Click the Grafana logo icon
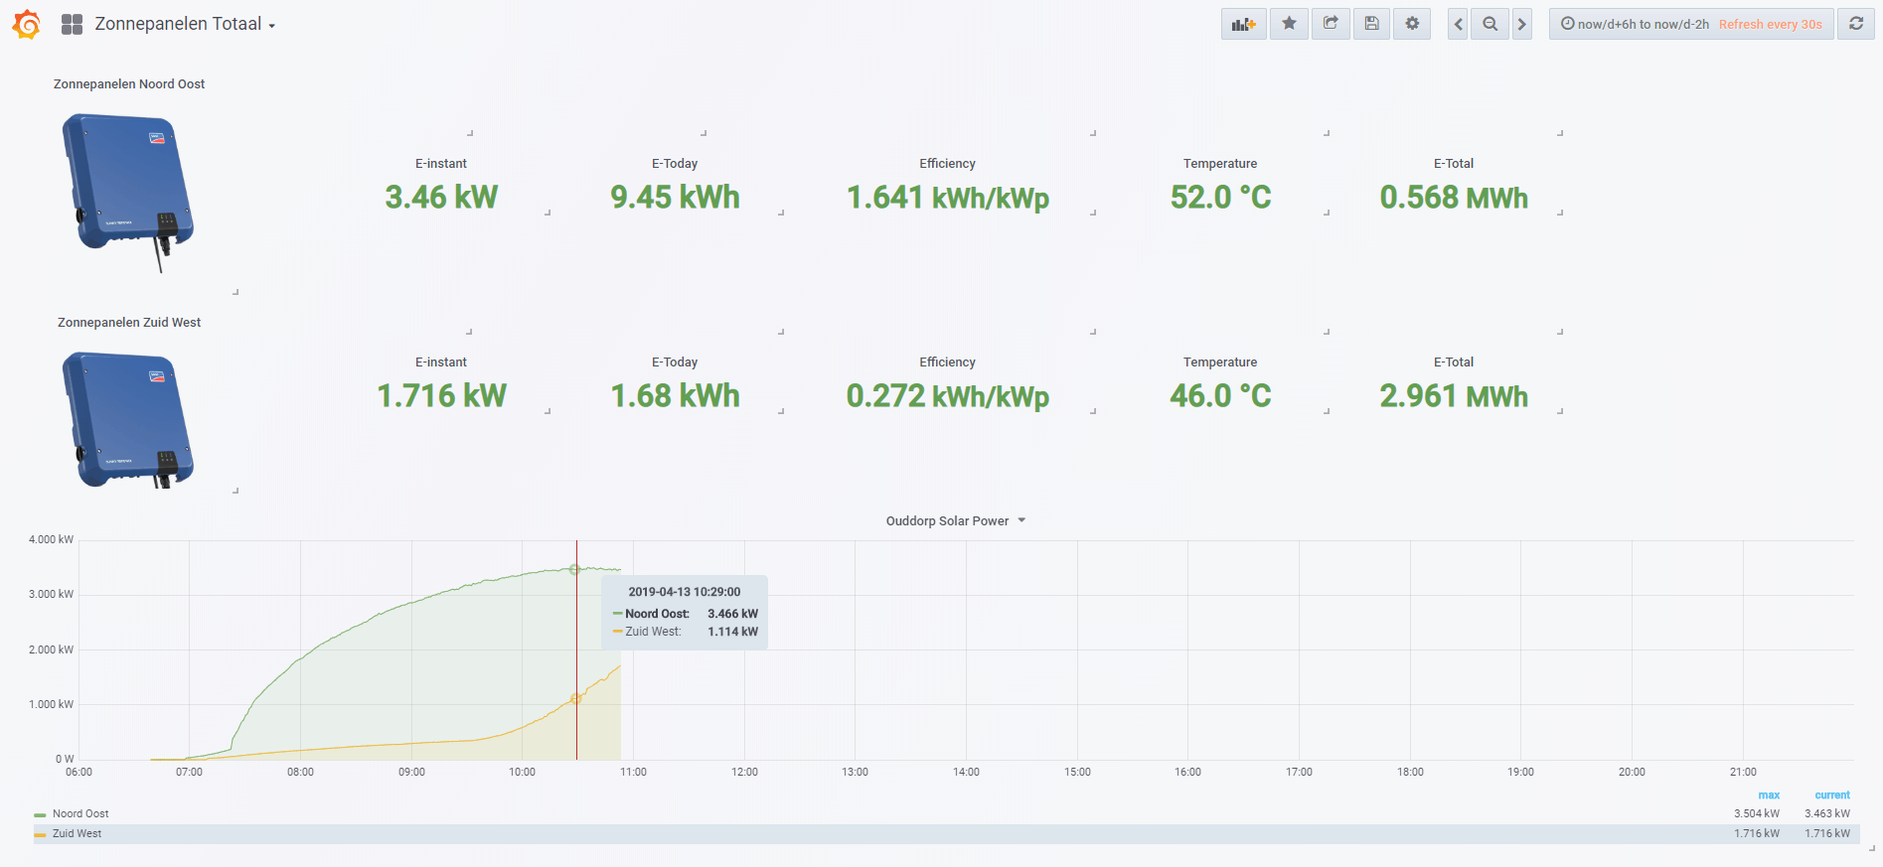This screenshot has width=1883, height=867. point(27,24)
